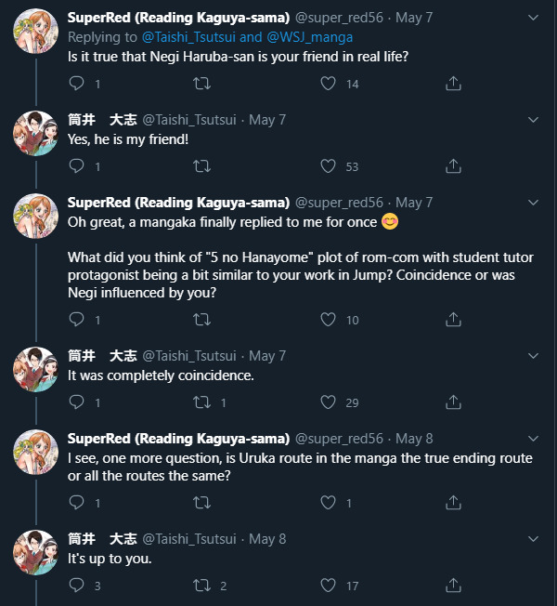Click SuperRed's avatar on the first tweet
This screenshot has width=557, height=606.
click(x=35, y=32)
